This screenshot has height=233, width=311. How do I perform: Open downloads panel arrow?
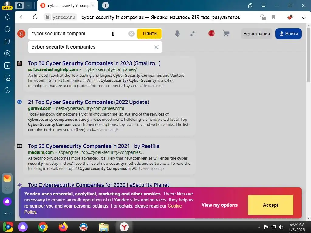coord(304,17)
